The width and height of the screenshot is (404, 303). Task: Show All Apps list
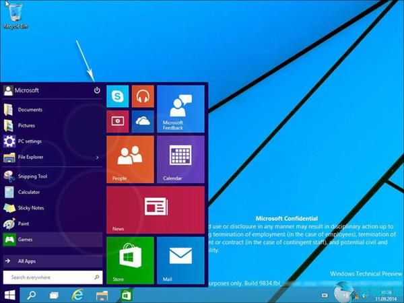coord(53,261)
